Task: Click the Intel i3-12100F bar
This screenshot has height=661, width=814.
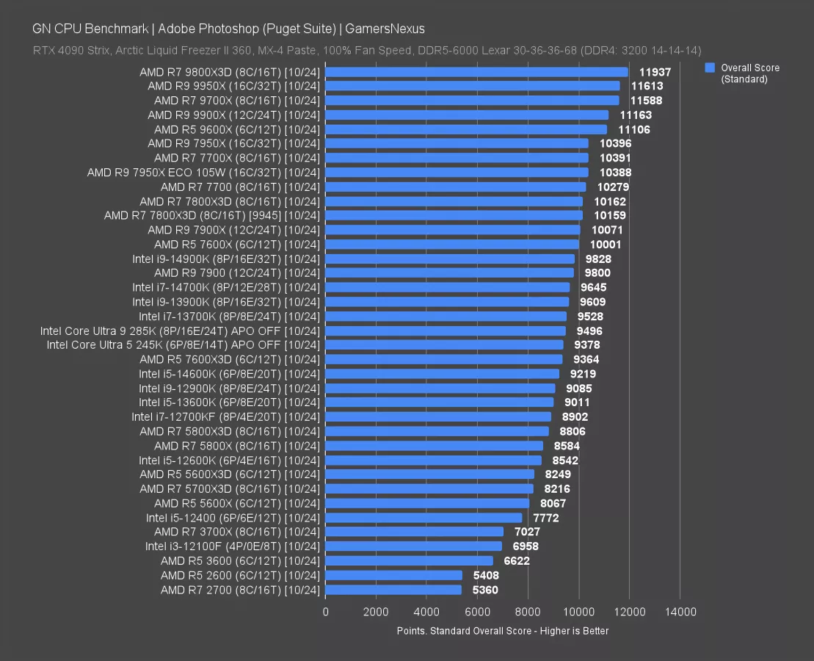Action: [413, 546]
